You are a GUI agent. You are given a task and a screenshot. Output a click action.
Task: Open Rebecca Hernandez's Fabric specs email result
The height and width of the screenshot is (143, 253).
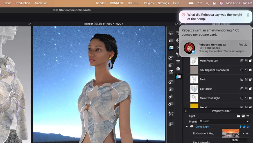click(x=215, y=48)
